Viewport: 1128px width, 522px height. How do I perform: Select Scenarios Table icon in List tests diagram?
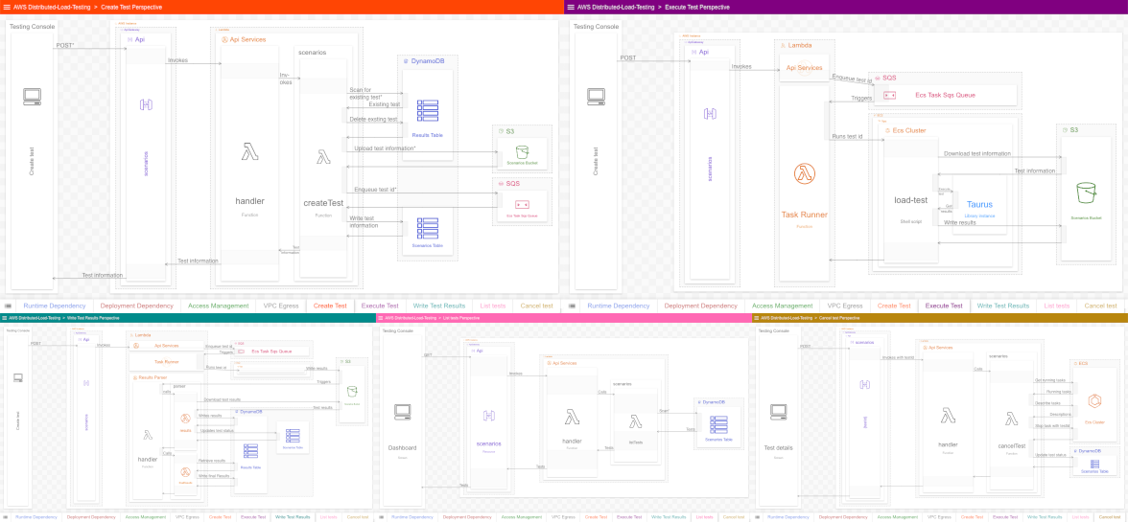[717, 424]
